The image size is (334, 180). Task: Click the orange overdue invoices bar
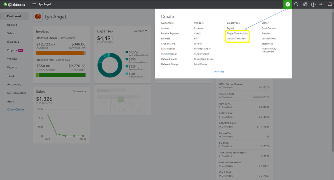pos(60,53)
